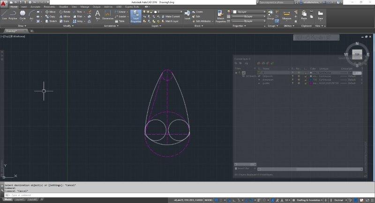The image size is (375, 203).
Task: Open Layer Properties manager
Action: tap(136, 16)
